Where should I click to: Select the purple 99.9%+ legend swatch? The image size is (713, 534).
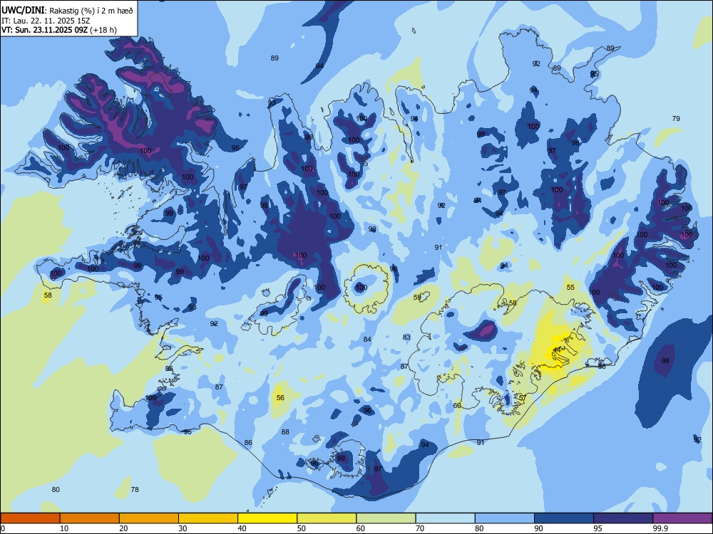tap(682, 518)
